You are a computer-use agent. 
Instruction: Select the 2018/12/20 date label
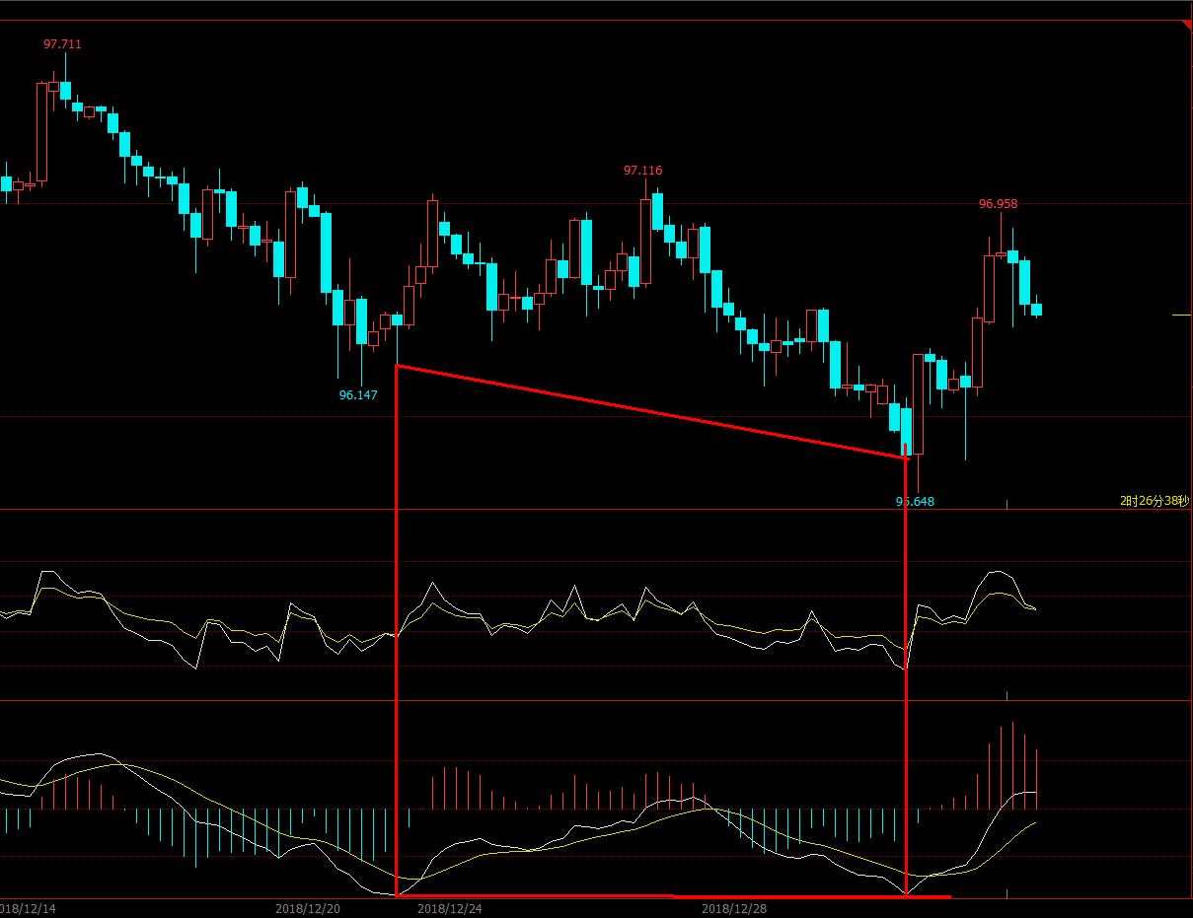pyautogui.click(x=308, y=908)
